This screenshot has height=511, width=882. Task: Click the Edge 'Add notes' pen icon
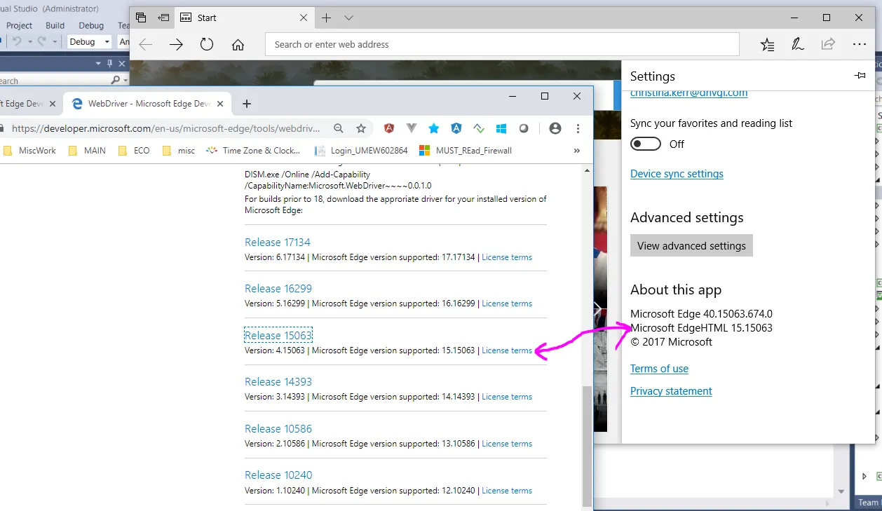(798, 44)
